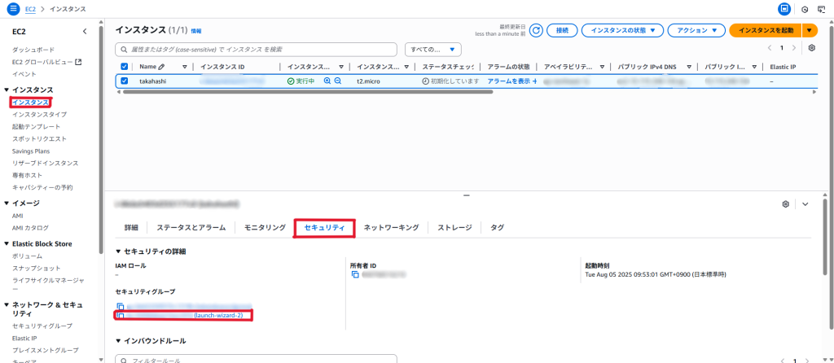Copy the 所有者 ID value
The image size is (834, 363).
pos(355,275)
